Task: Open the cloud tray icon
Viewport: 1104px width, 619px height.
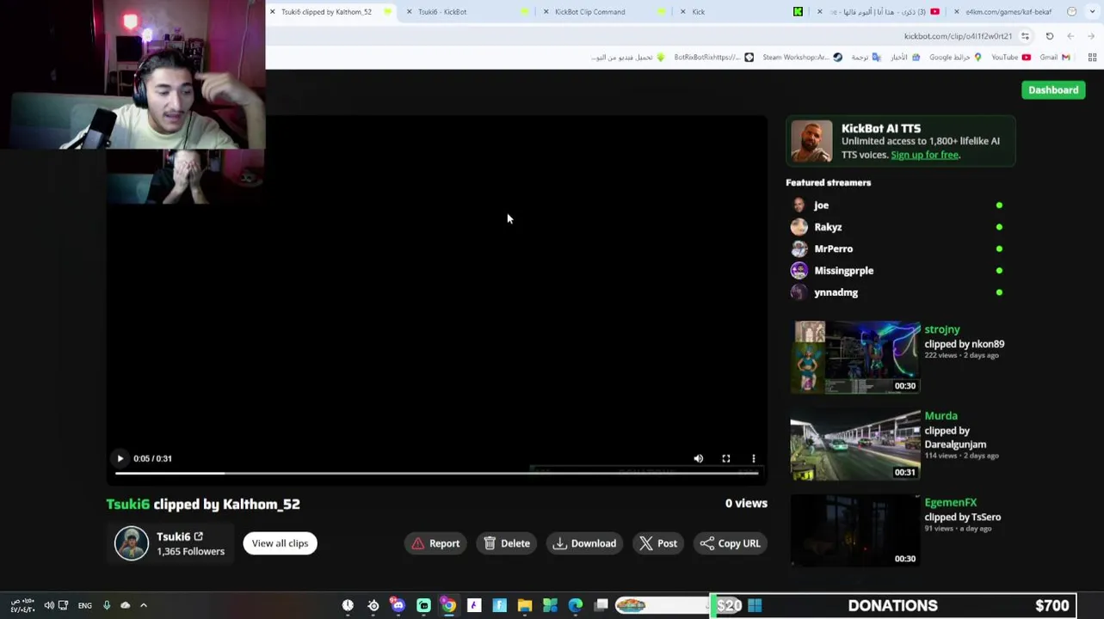Action: point(126,605)
